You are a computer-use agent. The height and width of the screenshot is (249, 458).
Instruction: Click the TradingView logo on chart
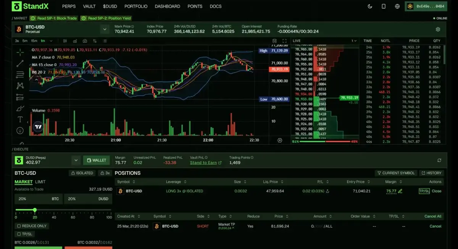(x=38, y=127)
